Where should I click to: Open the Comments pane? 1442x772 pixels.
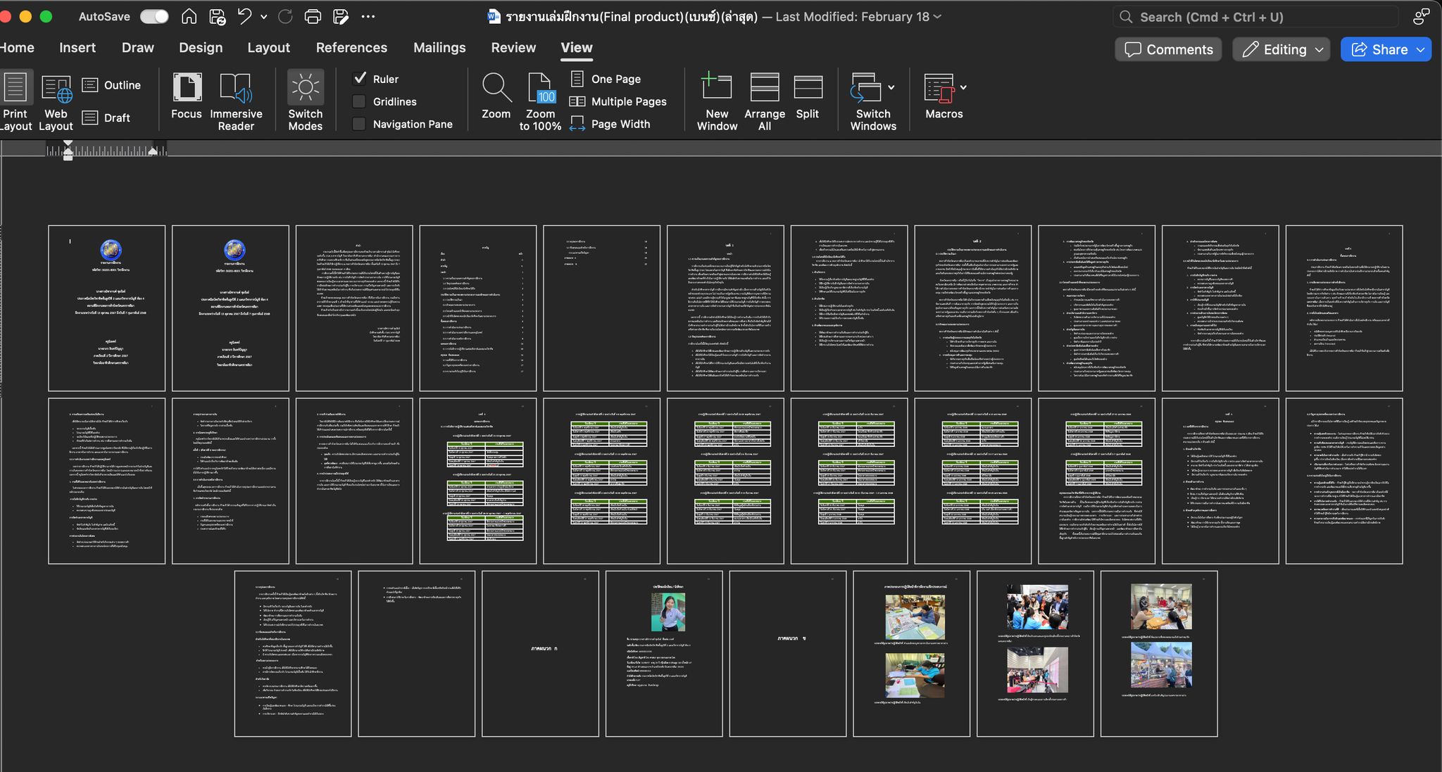point(1168,49)
